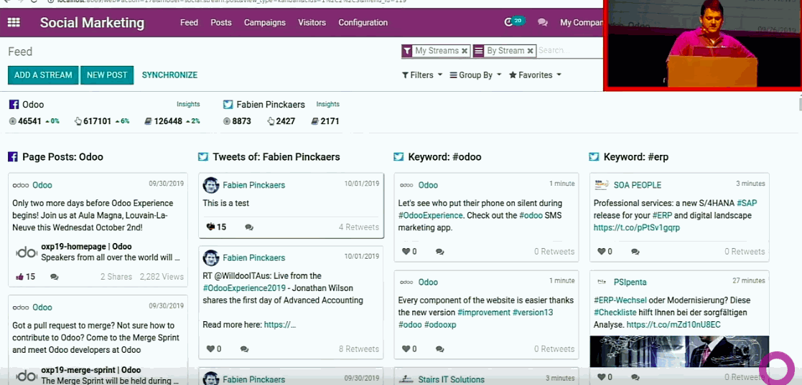The image size is (802, 385).
Task: Open the Campaigns menu
Action: coord(264,22)
